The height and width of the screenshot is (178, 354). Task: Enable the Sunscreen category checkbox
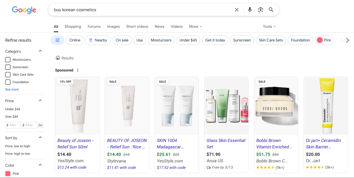(8, 67)
